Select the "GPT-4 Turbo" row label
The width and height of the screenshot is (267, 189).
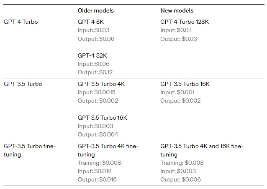pyautogui.click(x=21, y=22)
